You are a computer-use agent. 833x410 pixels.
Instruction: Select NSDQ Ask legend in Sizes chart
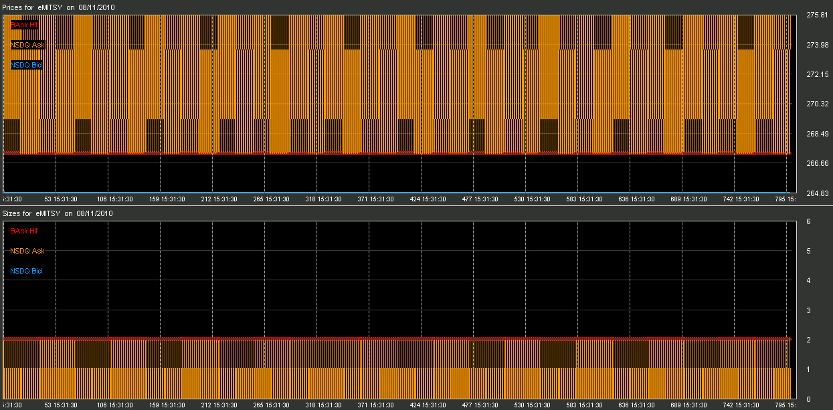pos(27,251)
